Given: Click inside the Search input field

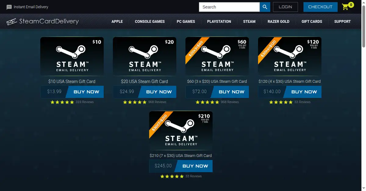Looking at the screenshot, I should (229, 7).
